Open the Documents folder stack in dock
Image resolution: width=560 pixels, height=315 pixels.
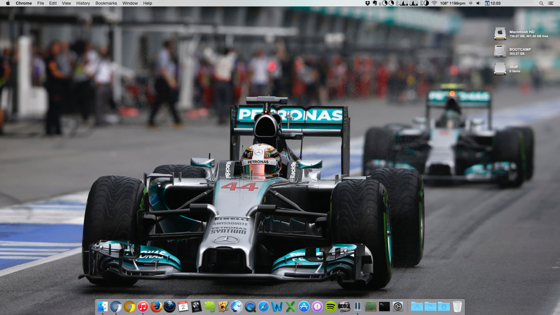tap(430, 307)
